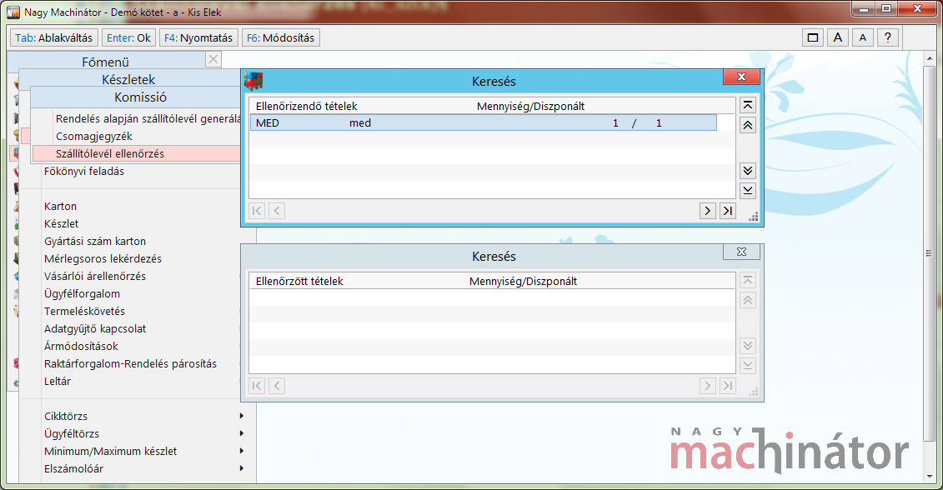Go to first column in upper Keresés window

click(257, 211)
